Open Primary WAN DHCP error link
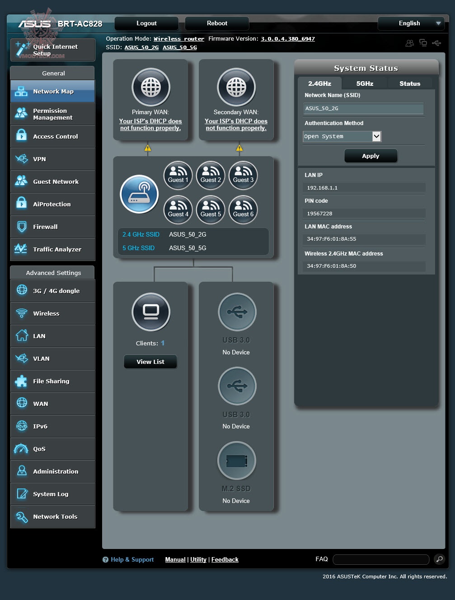Image resolution: width=455 pixels, height=600 pixels. pos(150,125)
